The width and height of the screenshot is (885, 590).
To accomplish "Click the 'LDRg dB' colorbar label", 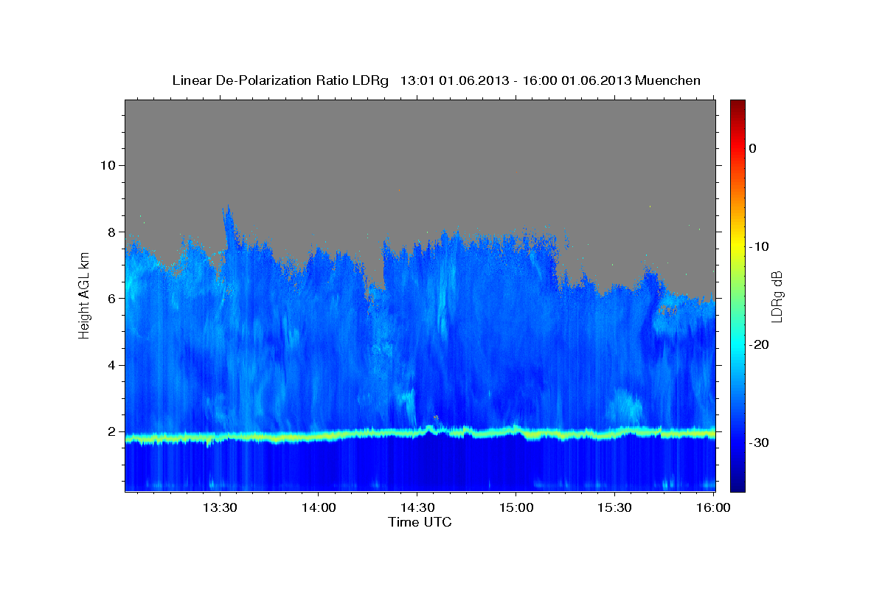I will tap(776, 296).
